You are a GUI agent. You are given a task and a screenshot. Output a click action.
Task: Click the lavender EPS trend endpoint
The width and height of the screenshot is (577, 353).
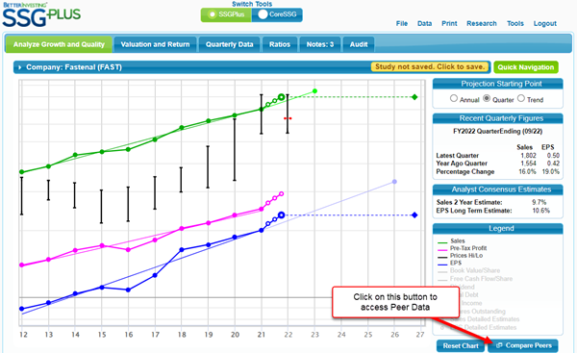pos(394,182)
